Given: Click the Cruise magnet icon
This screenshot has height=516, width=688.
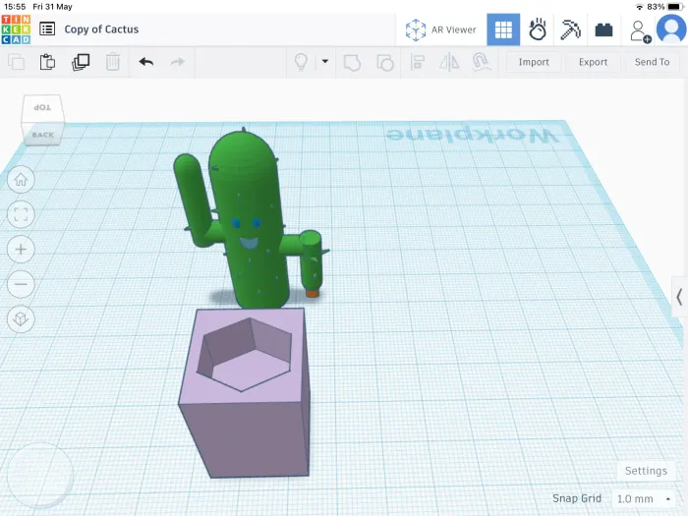Looking at the screenshot, I should 481,62.
